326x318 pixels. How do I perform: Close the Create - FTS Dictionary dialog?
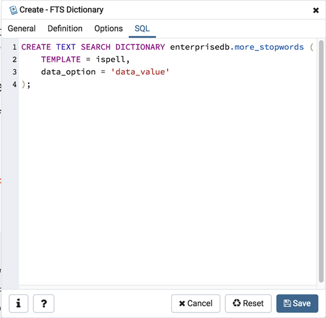tap(316, 10)
